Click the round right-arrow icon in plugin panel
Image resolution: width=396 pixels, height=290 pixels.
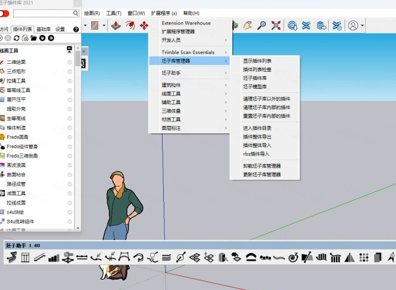(51, 38)
